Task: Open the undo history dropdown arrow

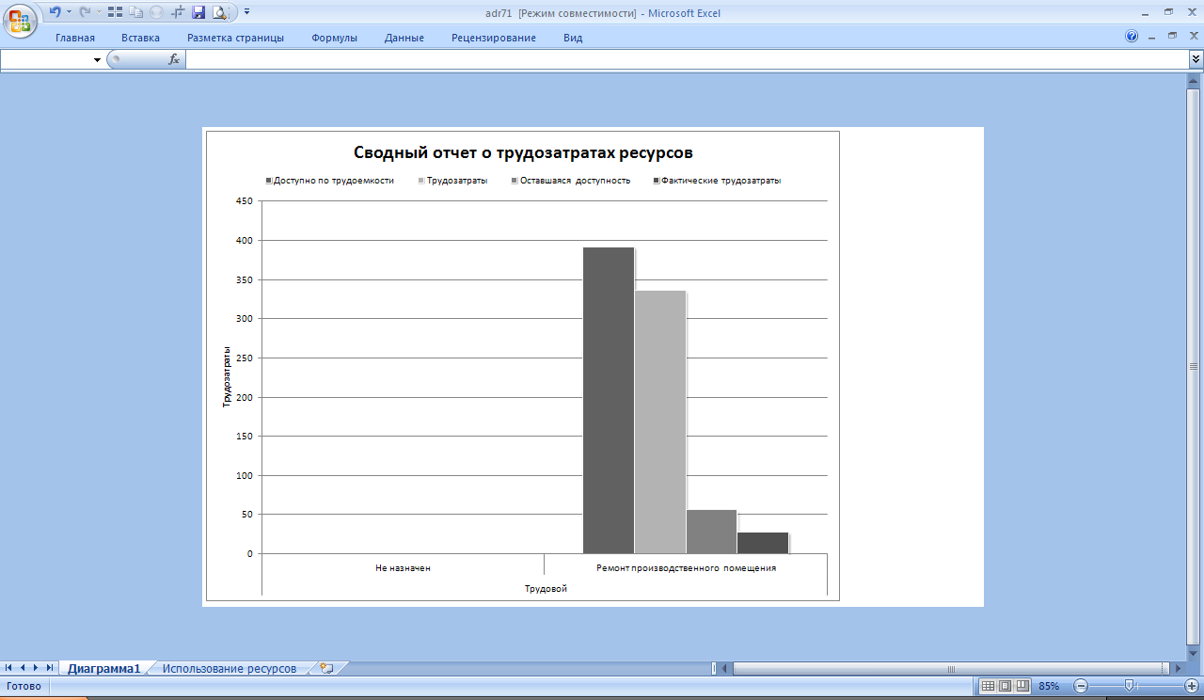Action: pyautogui.click(x=68, y=12)
